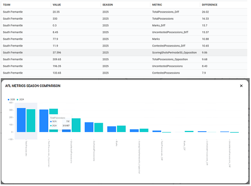
Task: Click the 2025 ContestedPossessions blue bar
Action: pos(89,127)
